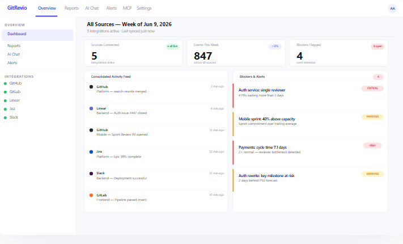Go to the AI Chat top tab
The width and height of the screenshot is (403, 244).
pyautogui.click(x=92, y=9)
